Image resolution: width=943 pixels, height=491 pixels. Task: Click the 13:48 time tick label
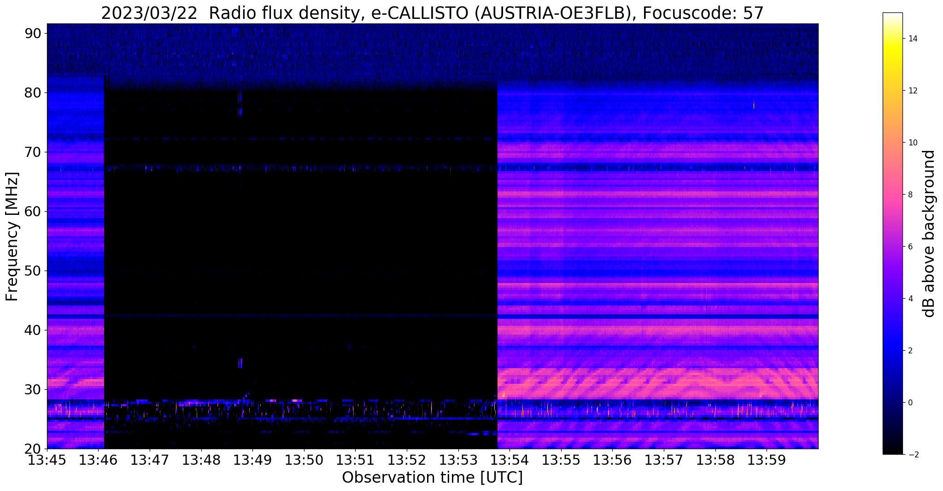pos(201,461)
